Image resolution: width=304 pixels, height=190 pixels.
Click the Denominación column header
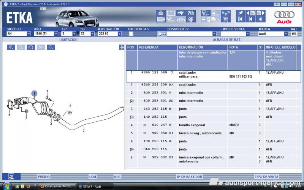coord(203,47)
